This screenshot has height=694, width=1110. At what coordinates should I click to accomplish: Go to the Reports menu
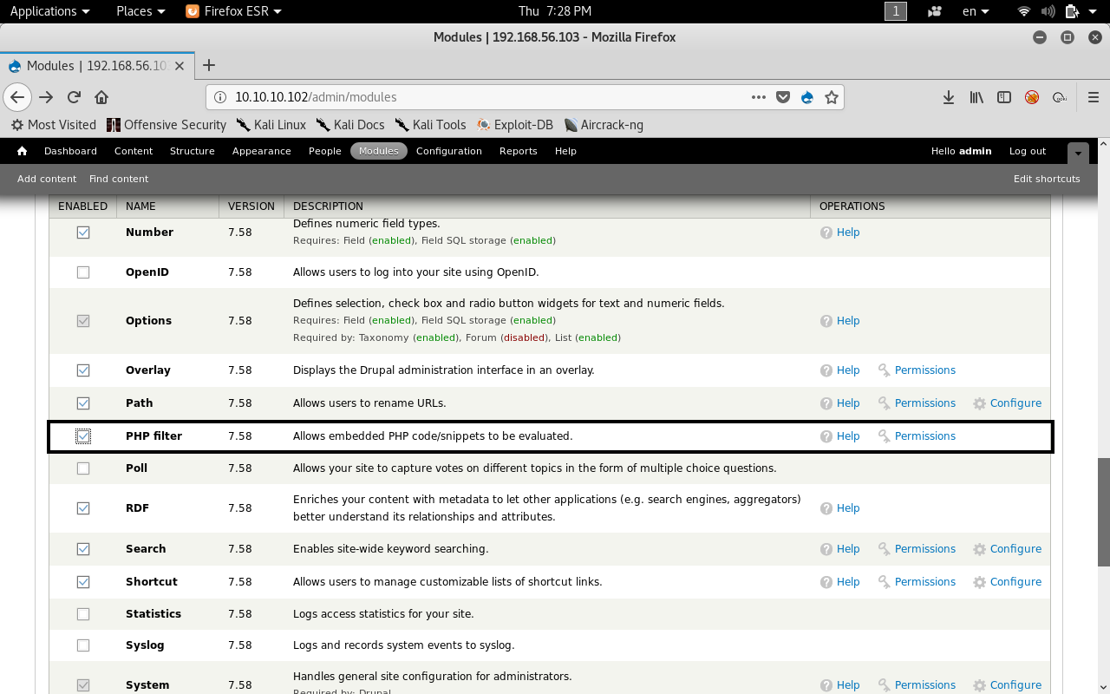point(518,151)
